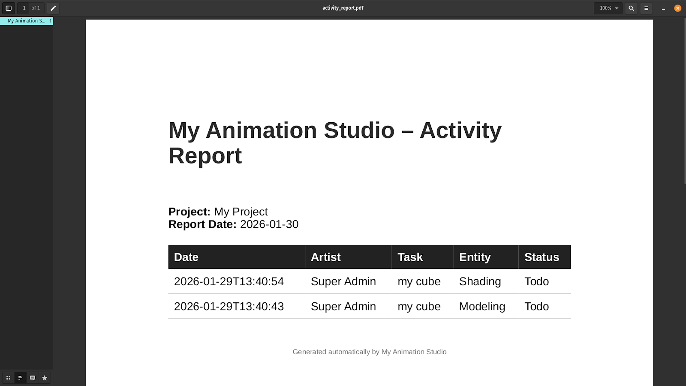Viewport: 686px width, 386px height.
Task: Click the Status column header
Action: click(x=542, y=257)
